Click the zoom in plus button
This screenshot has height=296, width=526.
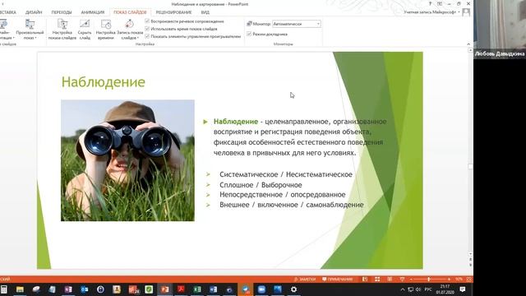(x=449, y=280)
